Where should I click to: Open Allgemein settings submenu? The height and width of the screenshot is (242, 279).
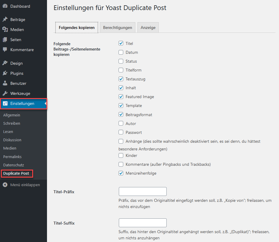click(12, 115)
